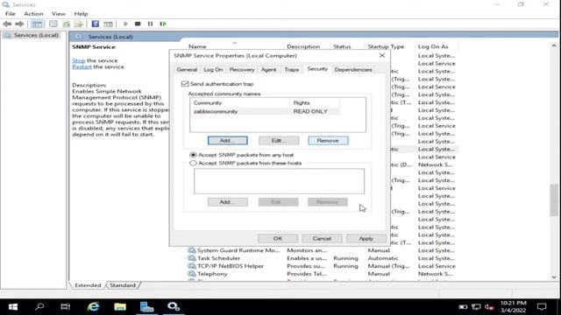Image resolution: width=561 pixels, height=315 pixels.
Task: Open the File menu
Action: pyautogui.click(x=11, y=14)
